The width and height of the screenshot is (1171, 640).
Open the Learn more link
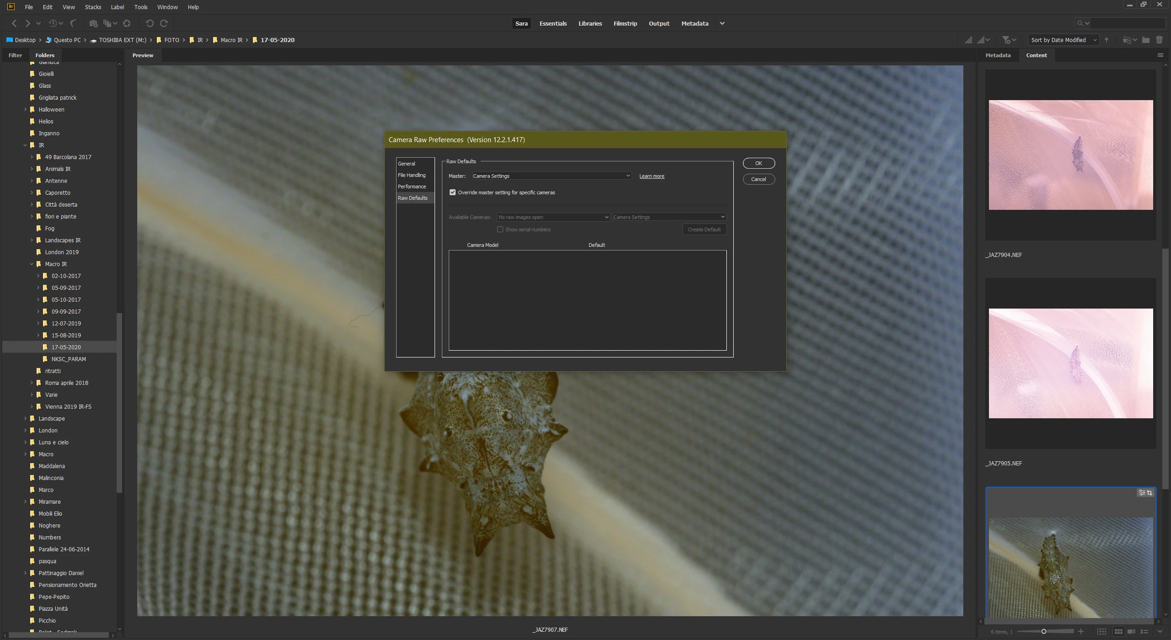651,176
